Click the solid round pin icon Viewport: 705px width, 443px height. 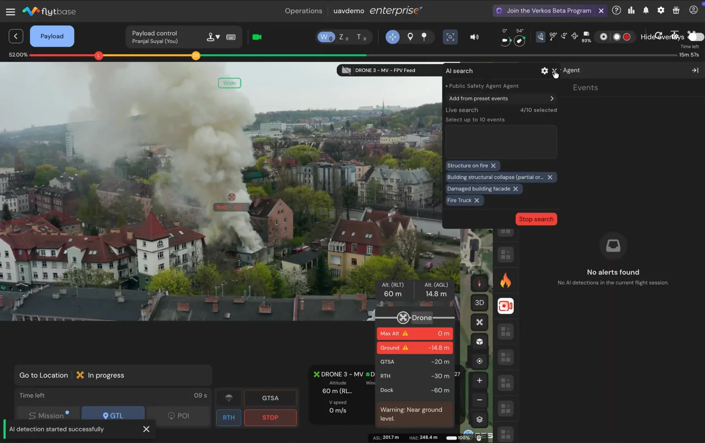point(424,37)
